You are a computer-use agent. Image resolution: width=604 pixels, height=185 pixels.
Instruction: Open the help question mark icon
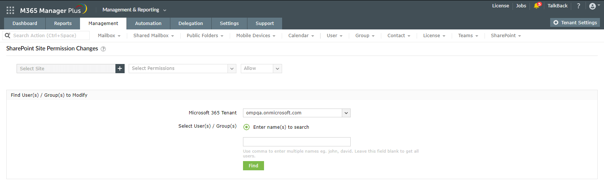(578, 6)
